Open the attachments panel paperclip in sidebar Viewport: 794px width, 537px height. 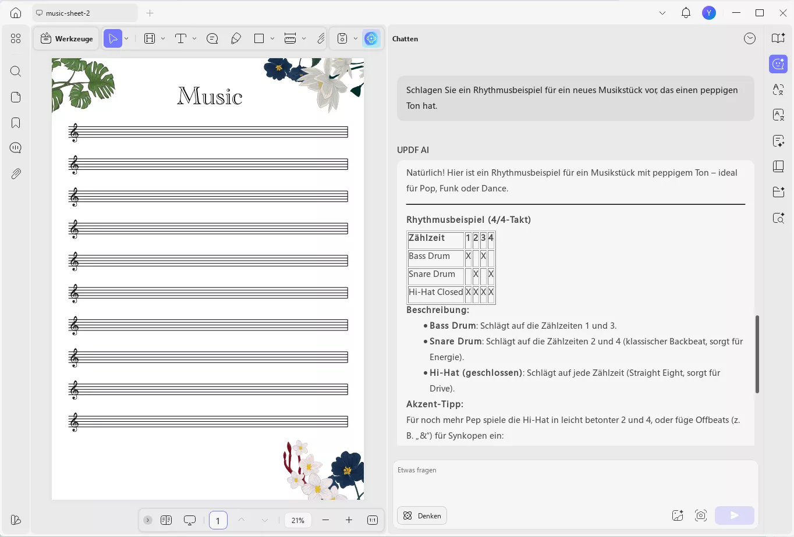(16, 173)
